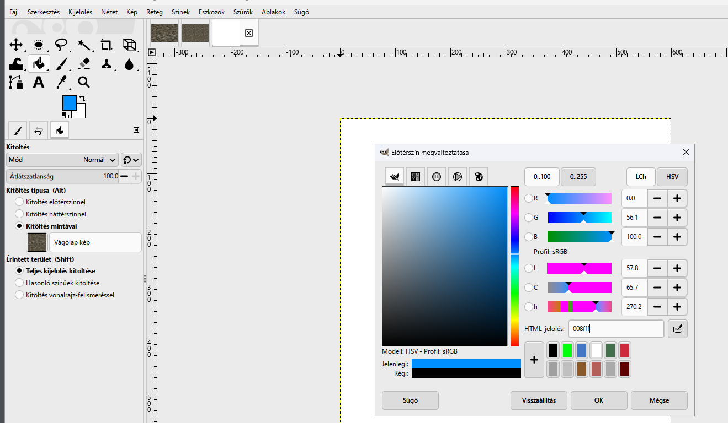This screenshot has height=423, width=728.
Task: Swap foreground and background colors arrow
Action: (x=83, y=99)
